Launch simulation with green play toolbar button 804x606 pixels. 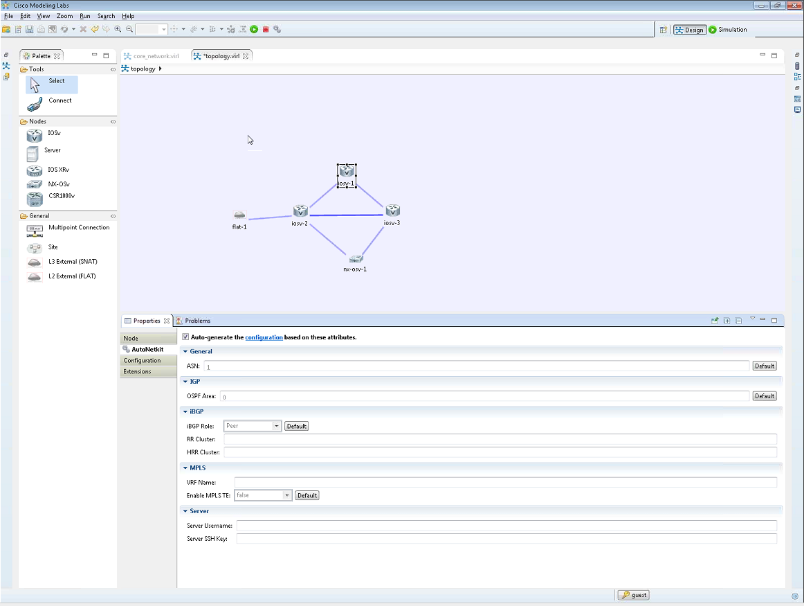255,30
